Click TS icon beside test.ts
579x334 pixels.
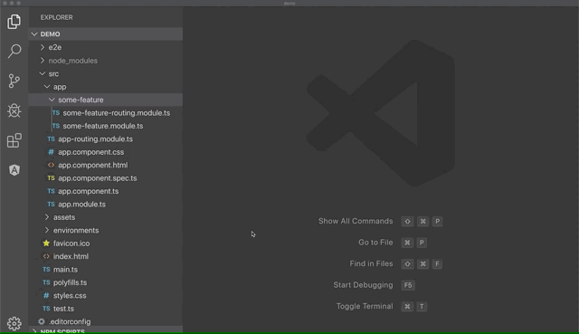[x=46, y=308]
